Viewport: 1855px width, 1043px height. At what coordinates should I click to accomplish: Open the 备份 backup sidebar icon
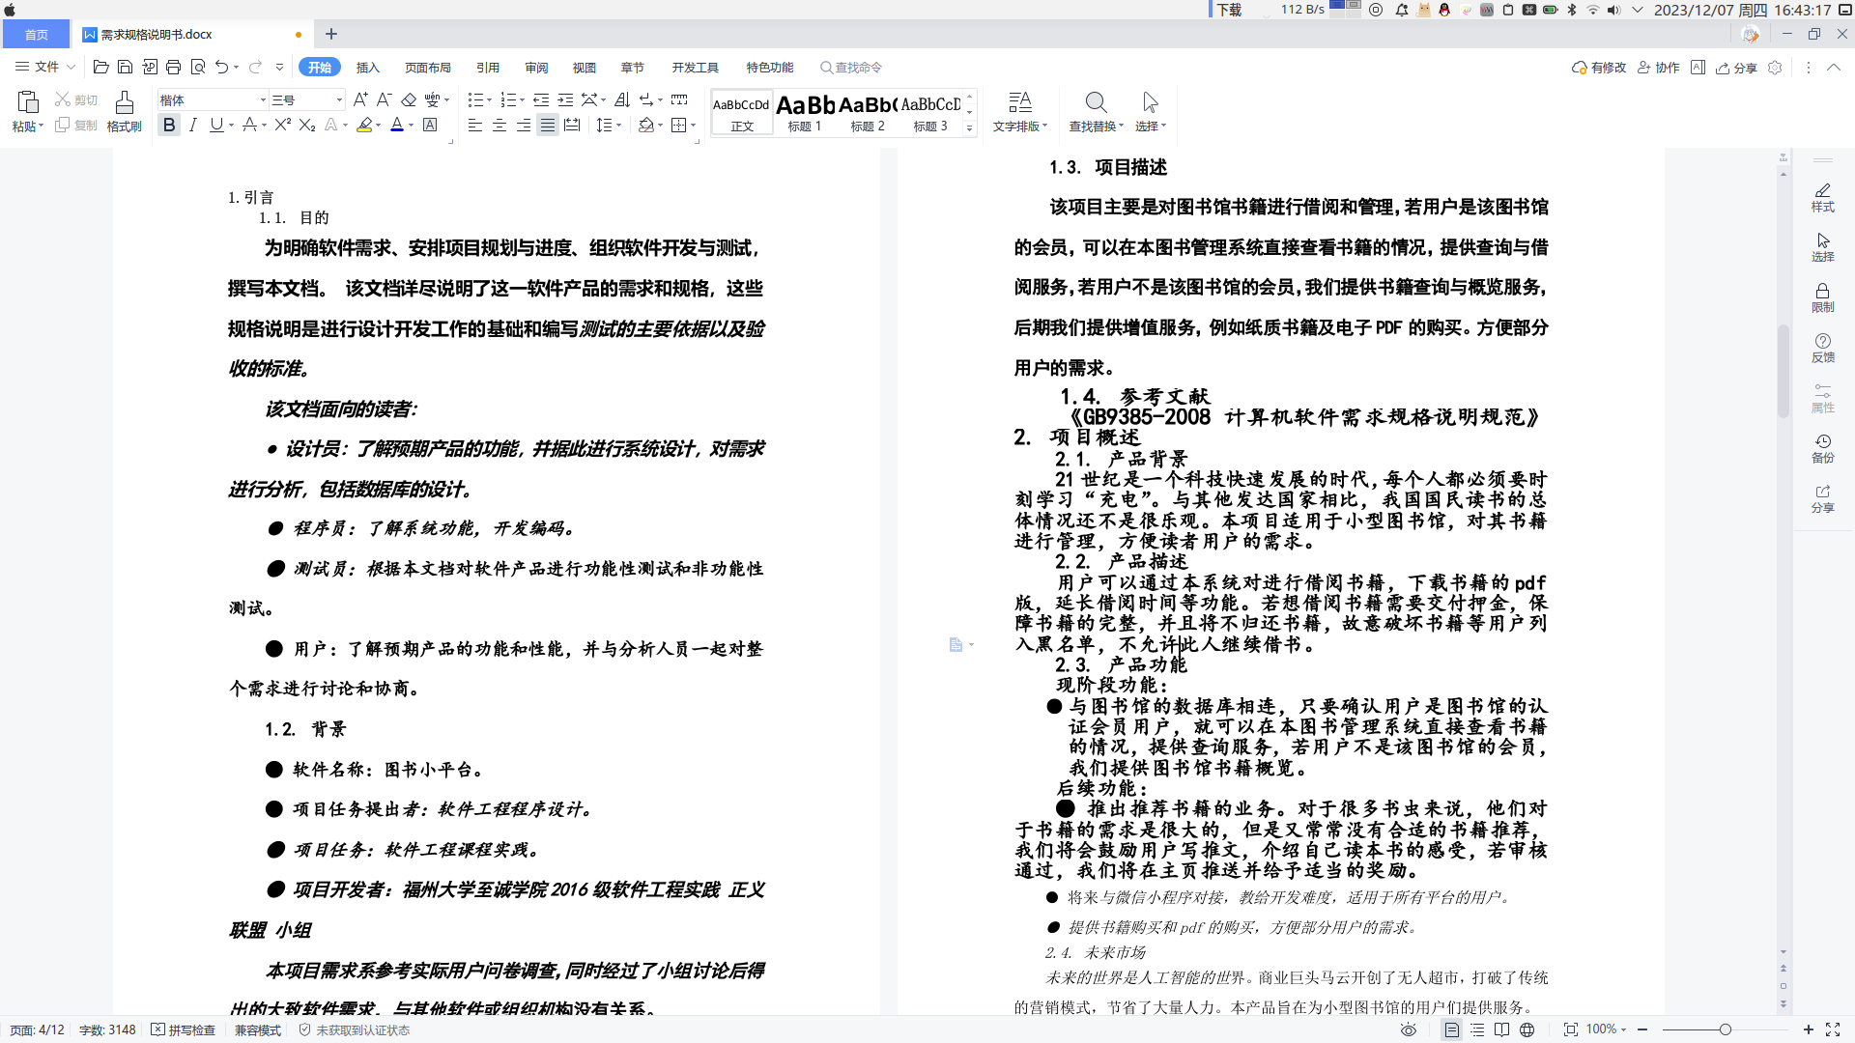(1822, 447)
